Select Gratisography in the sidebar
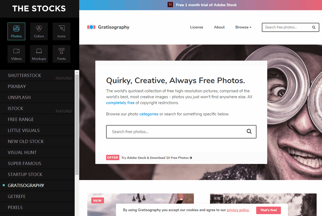The height and width of the screenshot is (216, 322). 37,185
